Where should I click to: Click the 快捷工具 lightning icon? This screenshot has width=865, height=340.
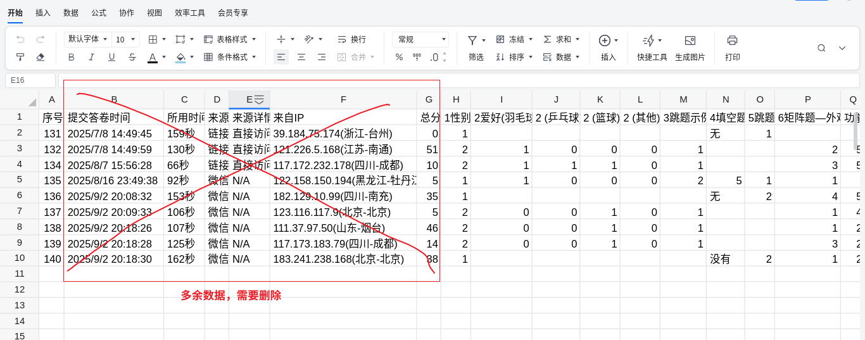click(648, 40)
